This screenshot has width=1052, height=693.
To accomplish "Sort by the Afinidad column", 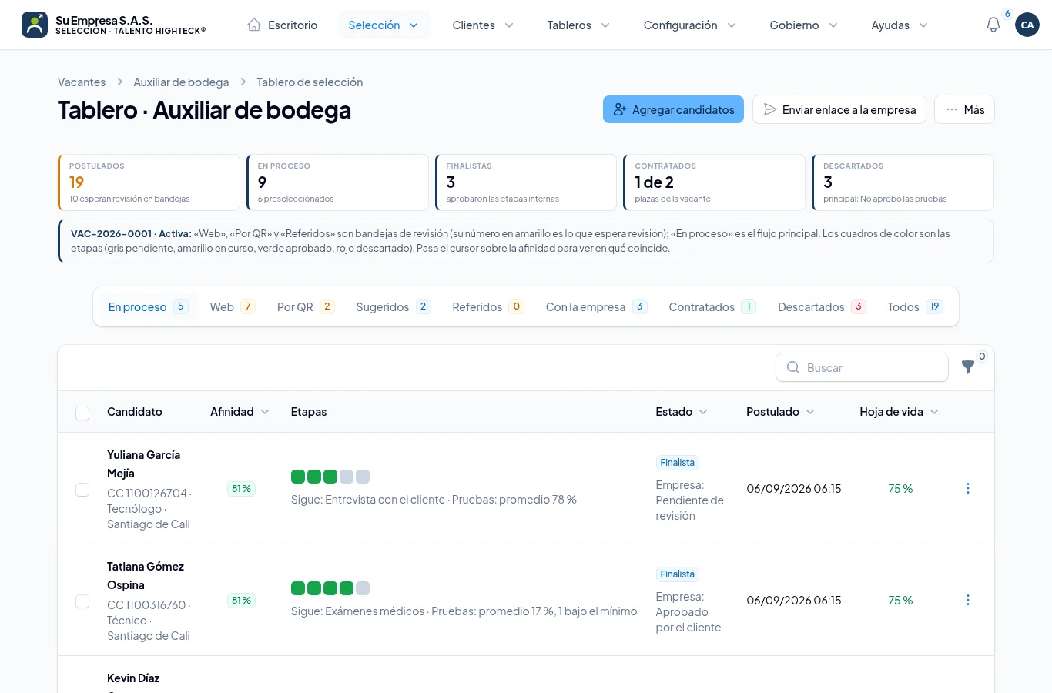I will (240, 412).
